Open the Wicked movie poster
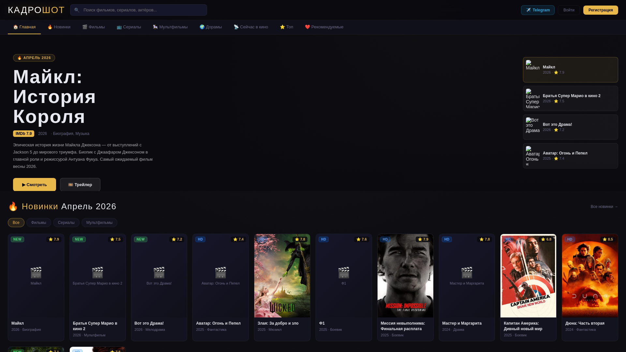The image size is (626, 352). pyautogui.click(x=282, y=276)
